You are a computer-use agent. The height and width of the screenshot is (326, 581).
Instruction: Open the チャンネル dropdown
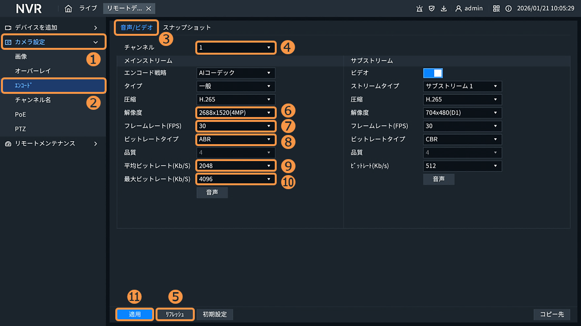coord(236,47)
